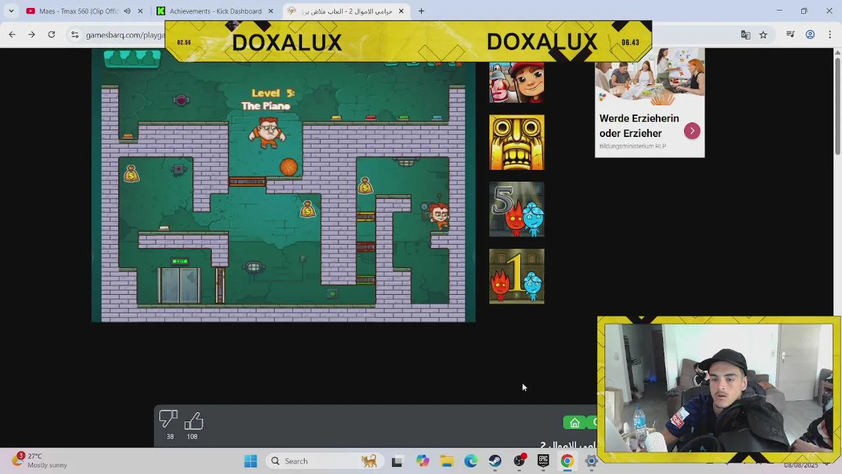Open Task View on the taskbar
The width and height of the screenshot is (842, 474).
pos(397,461)
